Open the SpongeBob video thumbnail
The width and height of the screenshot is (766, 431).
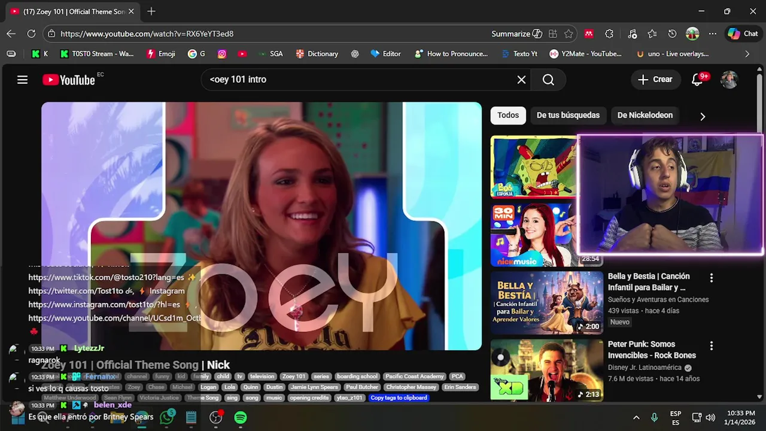point(534,167)
